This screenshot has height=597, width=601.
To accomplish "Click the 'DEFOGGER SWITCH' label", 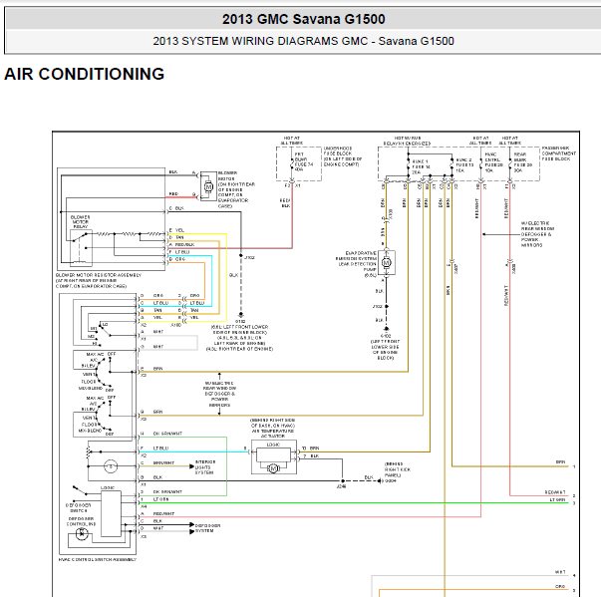I will 78,508.
